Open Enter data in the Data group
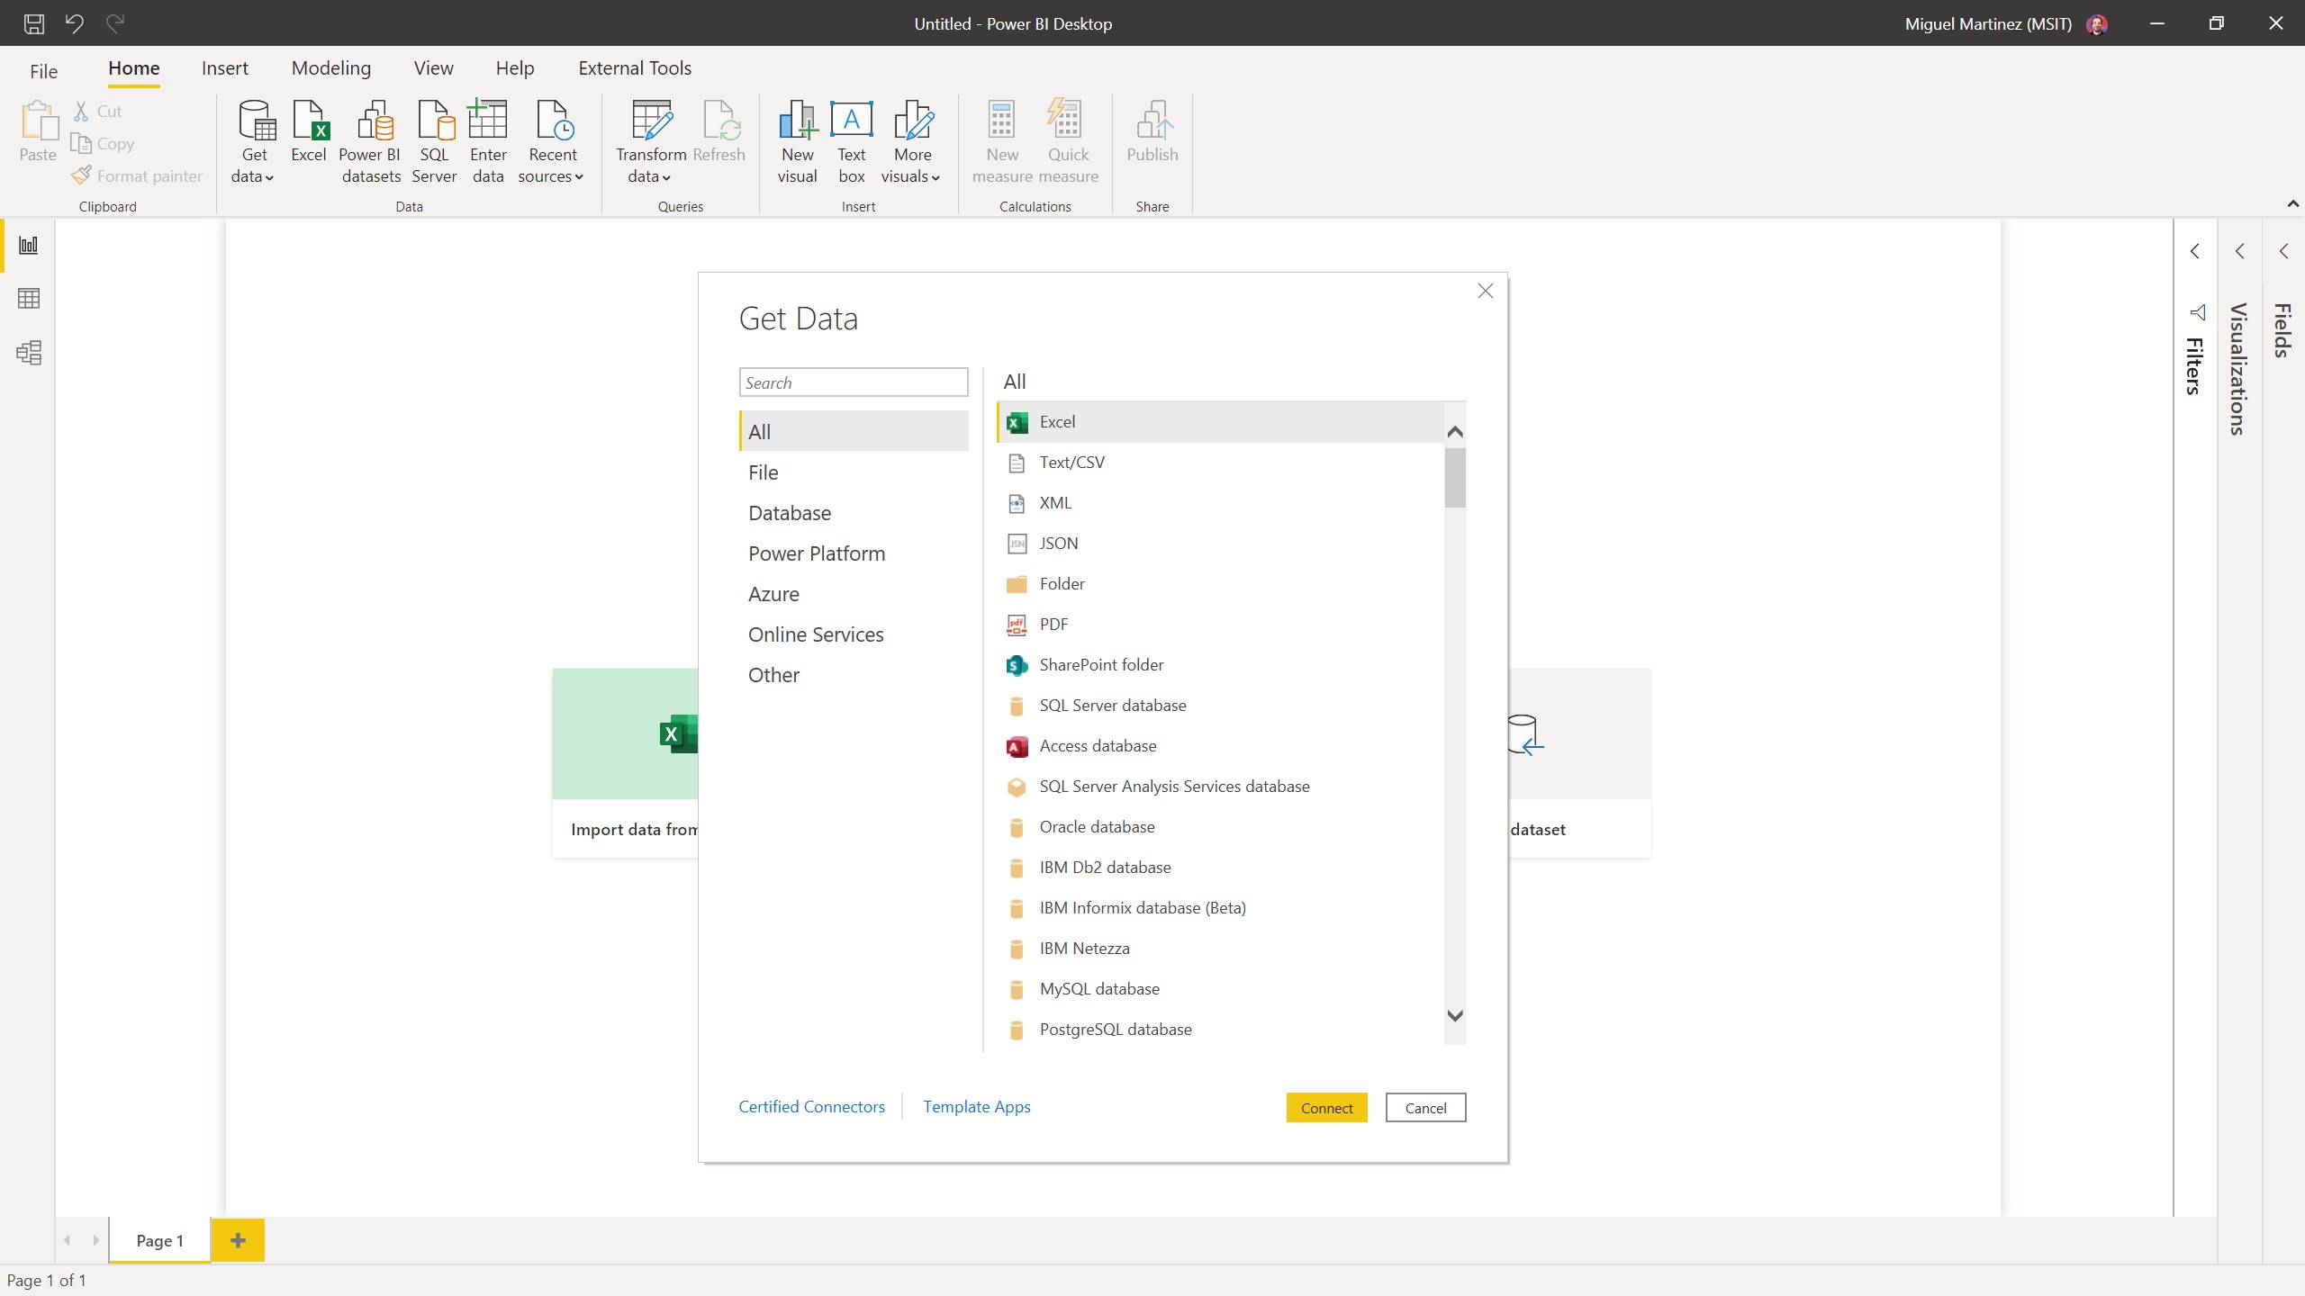Screen dimensions: 2305x1296 (487, 139)
